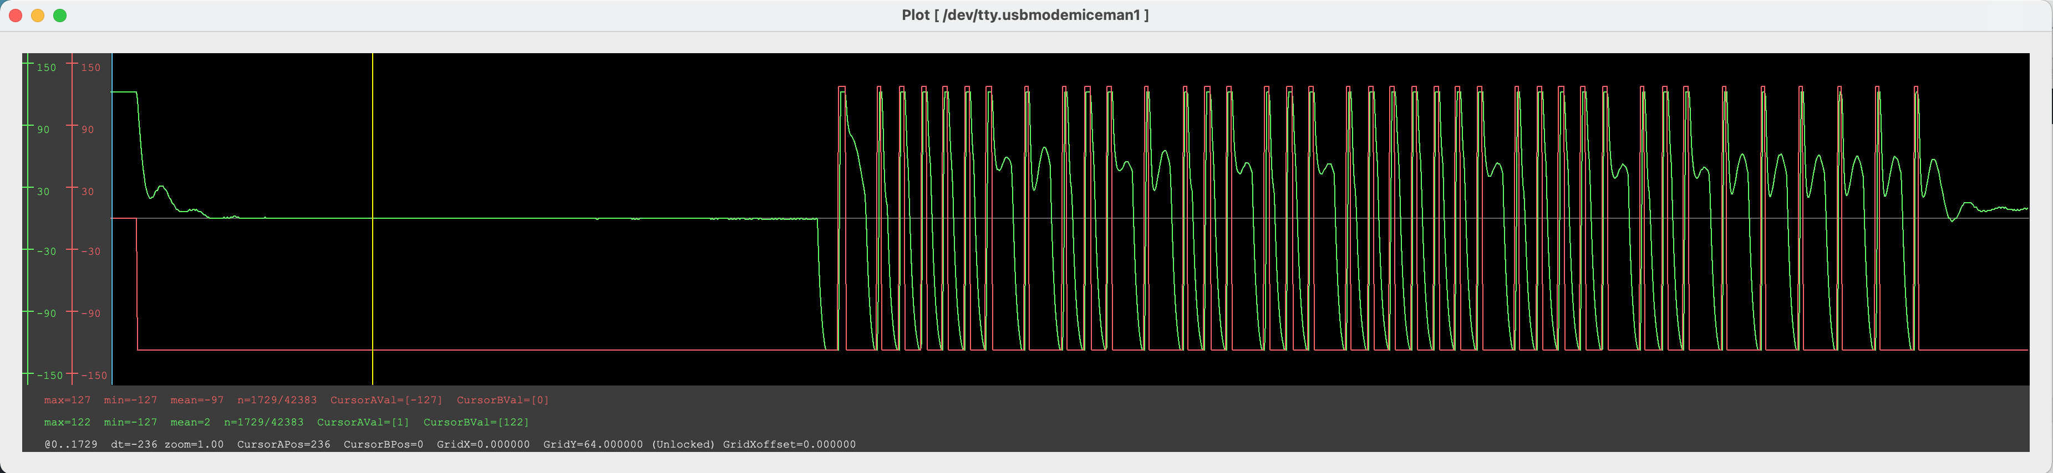The width and height of the screenshot is (2053, 473).
Task: Click the green axis label -90
Action: point(46,313)
